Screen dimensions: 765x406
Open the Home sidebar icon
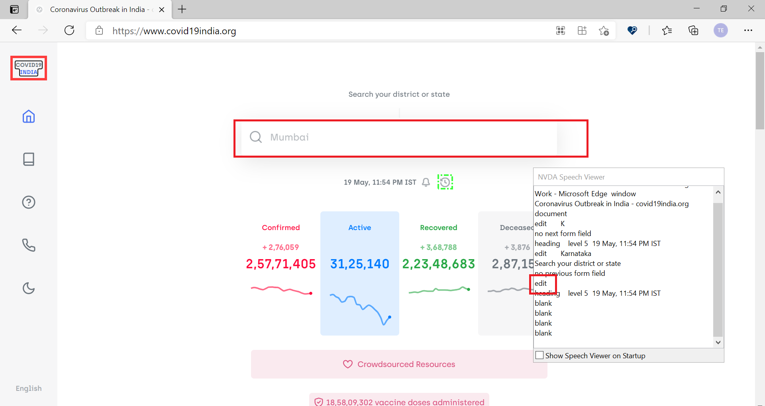(29, 116)
